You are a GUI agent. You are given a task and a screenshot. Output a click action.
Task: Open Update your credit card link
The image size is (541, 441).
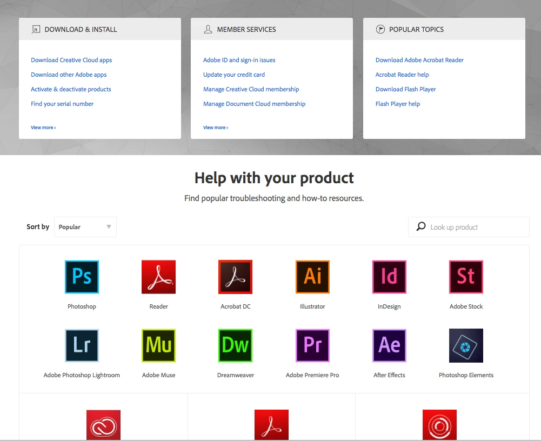234,75
